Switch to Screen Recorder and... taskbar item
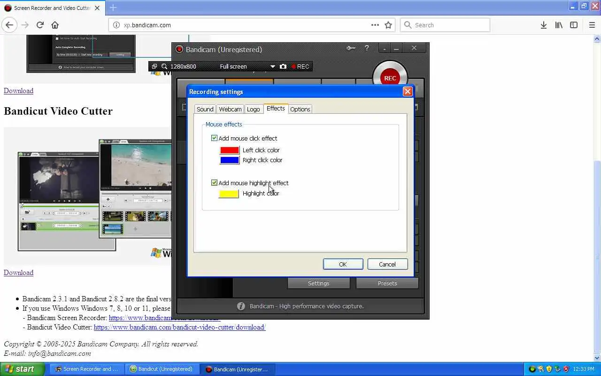Image resolution: width=601 pixels, height=376 pixels. point(87,369)
